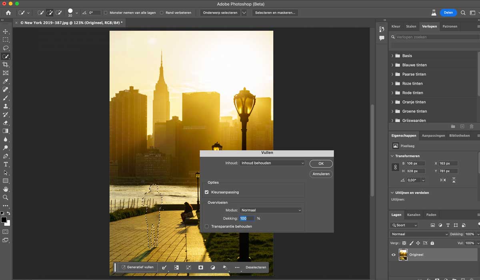Activate the Clone Stamp tool
Screen dimensions: 480x280
tap(6, 107)
